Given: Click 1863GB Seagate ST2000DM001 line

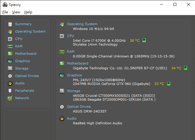Looking at the screenshot, I should [114, 99].
